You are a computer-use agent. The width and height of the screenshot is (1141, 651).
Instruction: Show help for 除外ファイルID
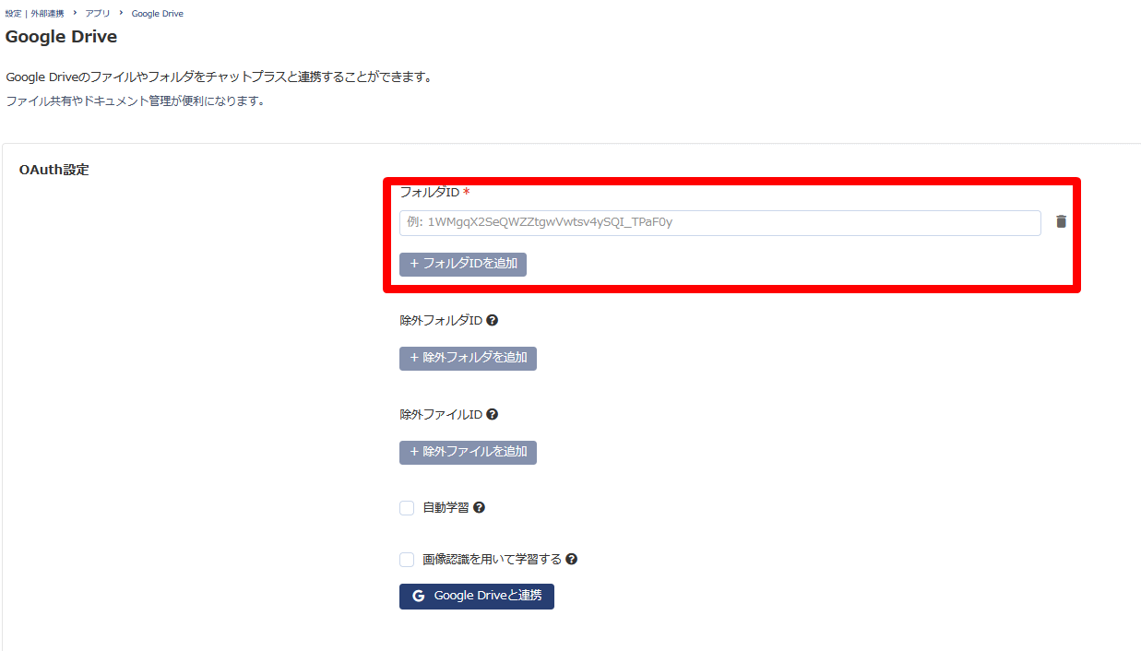[493, 415]
